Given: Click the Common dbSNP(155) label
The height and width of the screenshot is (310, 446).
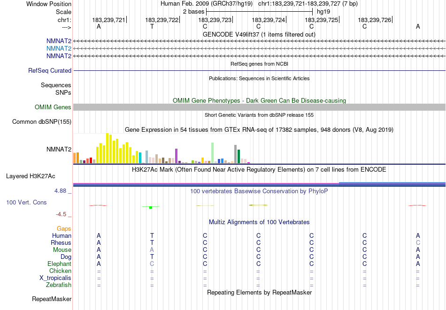Looking at the screenshot, I should point(42,121).
